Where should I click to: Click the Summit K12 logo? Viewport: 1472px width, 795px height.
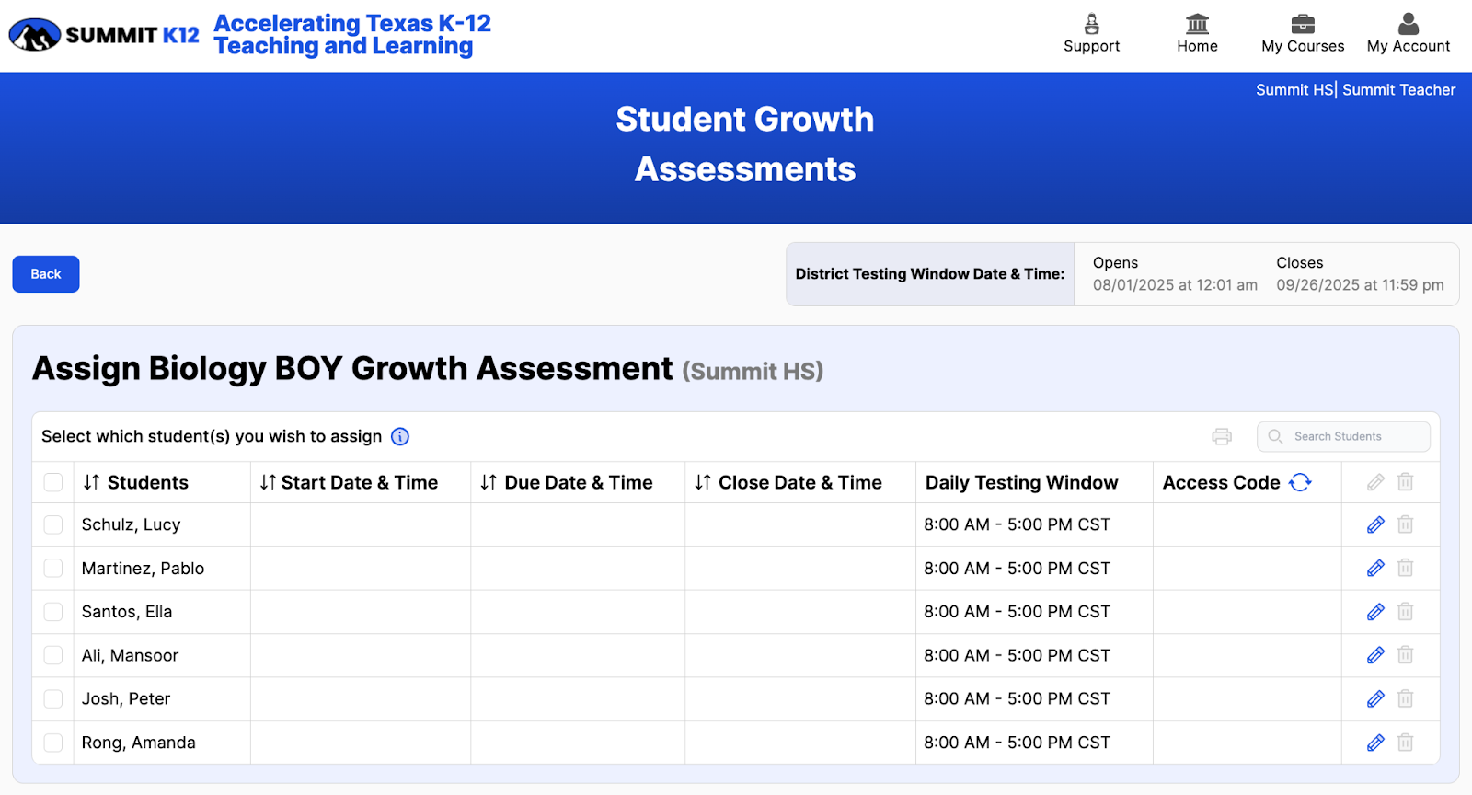[104, 35]
